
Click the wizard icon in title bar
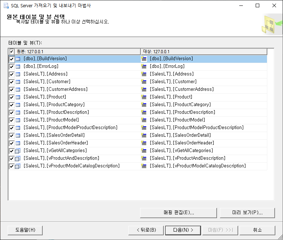point(6,5)
